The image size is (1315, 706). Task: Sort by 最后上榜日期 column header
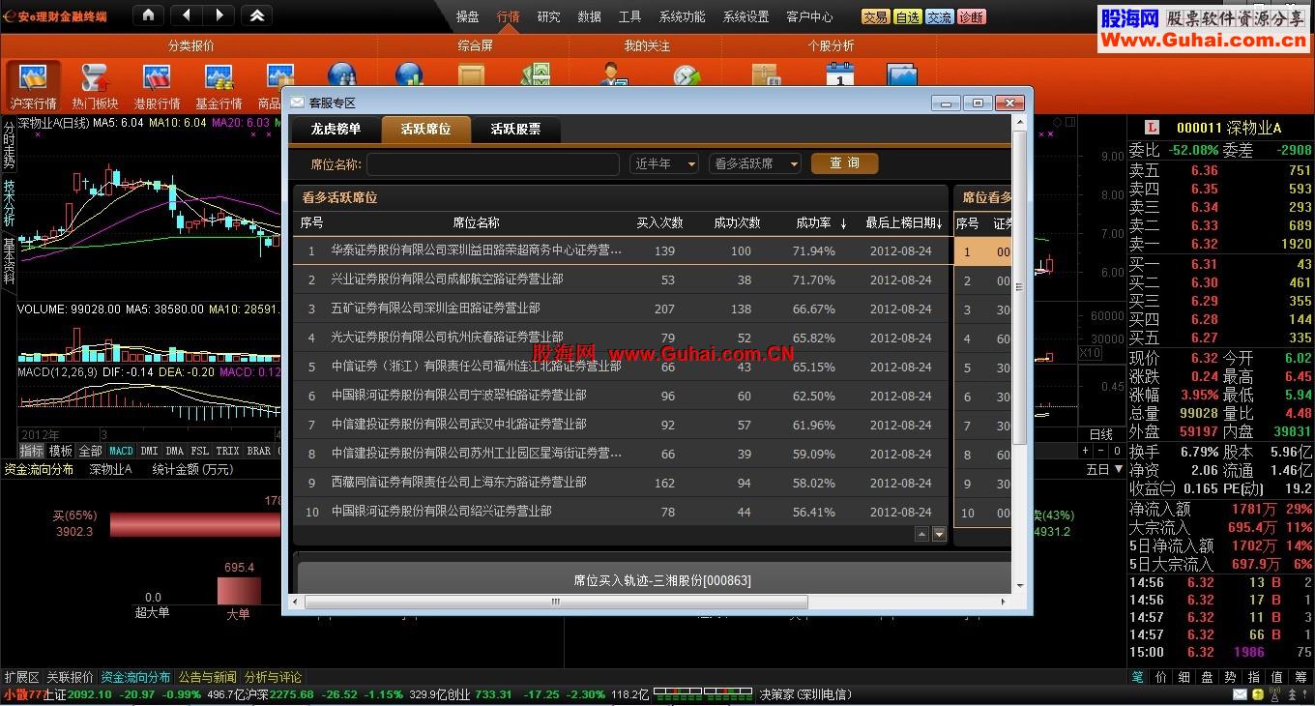[904, 222]
